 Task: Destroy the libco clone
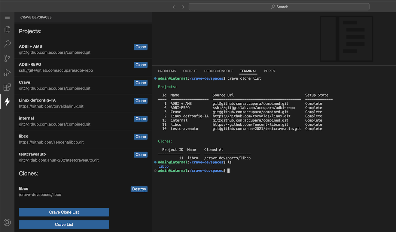point(139,189)
